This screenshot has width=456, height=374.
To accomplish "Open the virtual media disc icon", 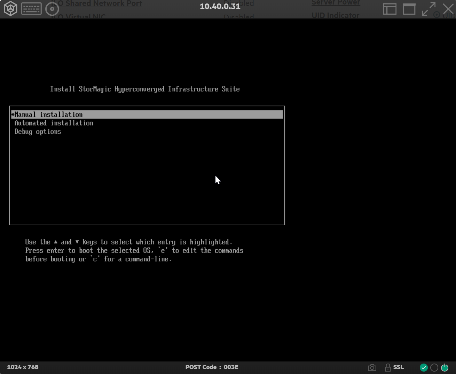I will click(52, 9).
